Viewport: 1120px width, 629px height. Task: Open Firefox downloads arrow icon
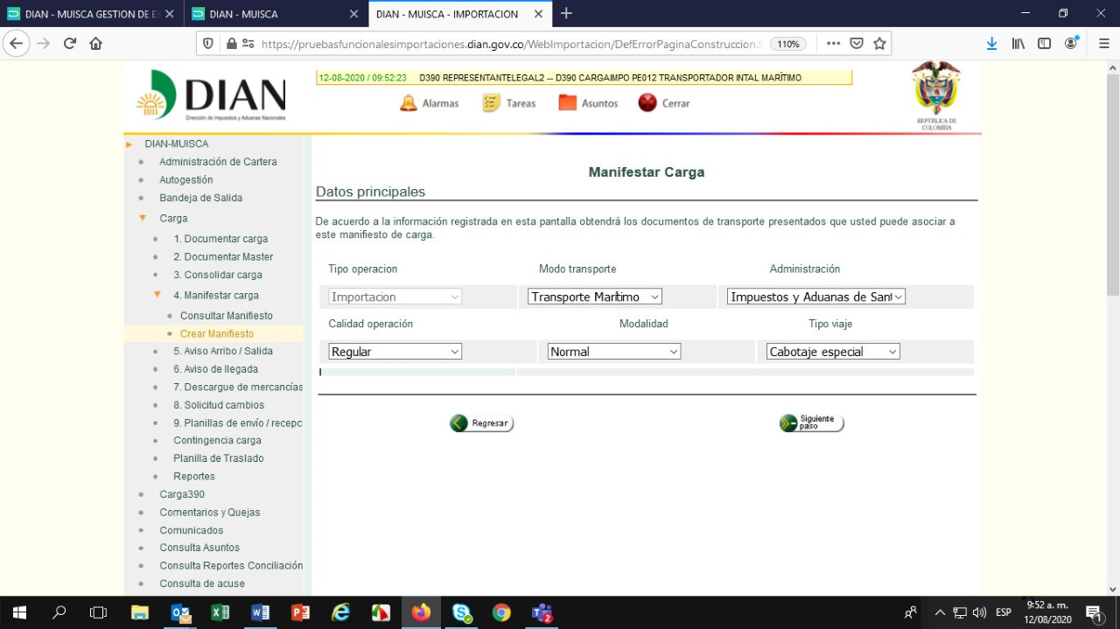[x=991, y=44]
